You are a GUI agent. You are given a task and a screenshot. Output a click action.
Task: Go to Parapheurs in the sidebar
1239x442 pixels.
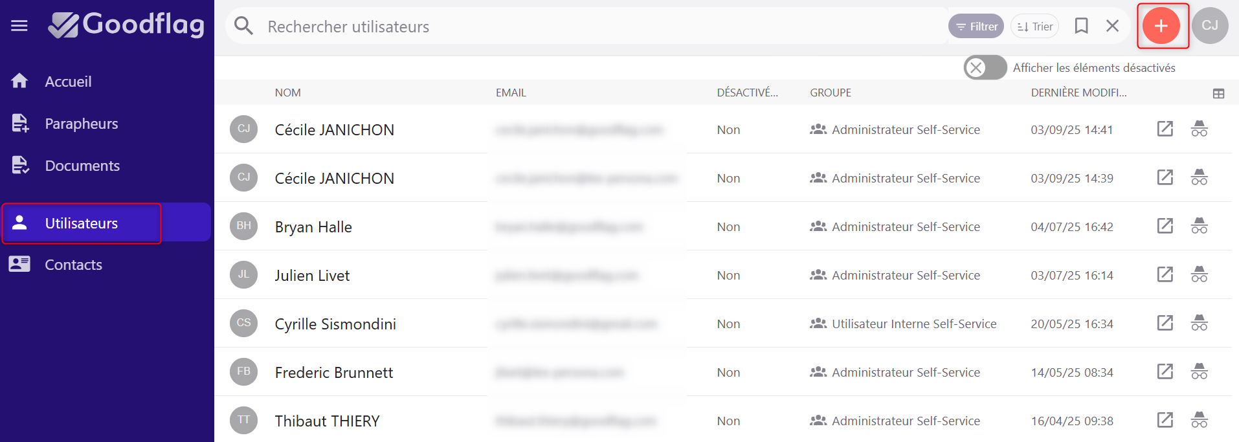click(81, 124)
